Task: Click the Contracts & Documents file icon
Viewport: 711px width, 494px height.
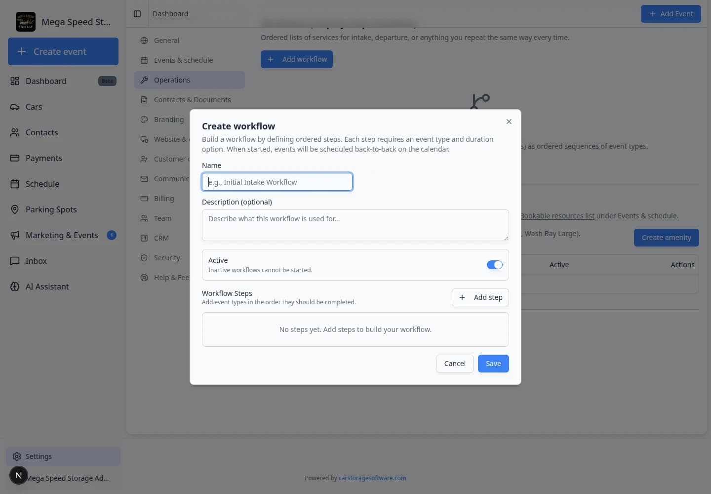Action: coord(144,100)
